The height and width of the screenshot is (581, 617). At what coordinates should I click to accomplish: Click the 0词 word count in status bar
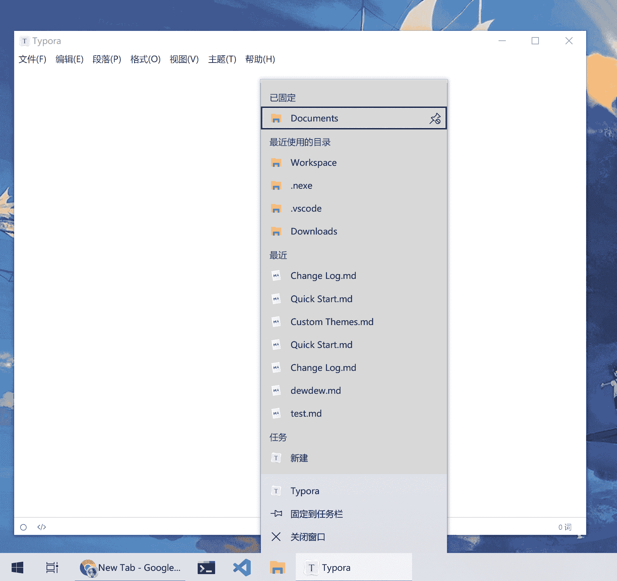click(564, 527)
